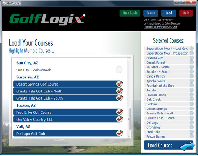The width and height of the screenshot is (198, 156).
Task: Click Register a different GPS unit link
Action: click(x=160, y=27)
